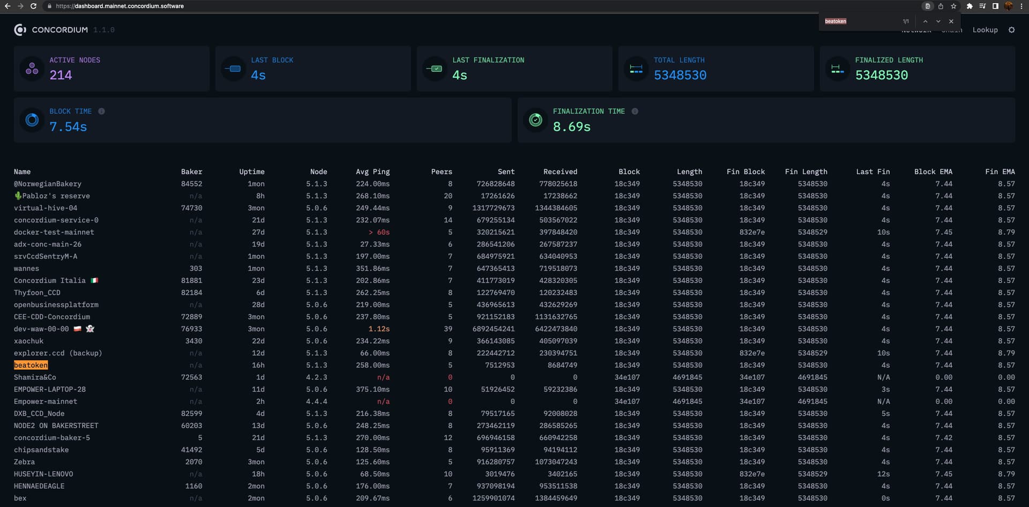Viewport: 1029px width, 507px height.
Task: Select the virtual-hive-04 node name
Action: pos(46,208)
